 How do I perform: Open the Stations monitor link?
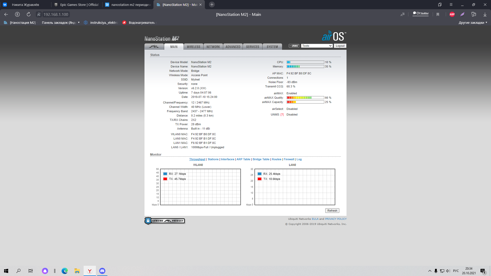[x=213, y=159]
